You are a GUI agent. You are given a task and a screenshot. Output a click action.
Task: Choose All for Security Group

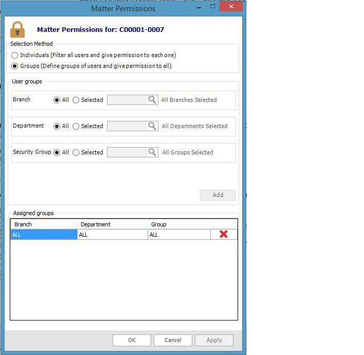coord(57,152)
